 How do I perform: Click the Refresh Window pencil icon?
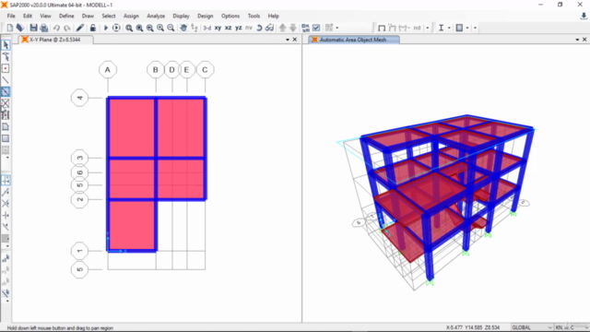click(80, 28)
